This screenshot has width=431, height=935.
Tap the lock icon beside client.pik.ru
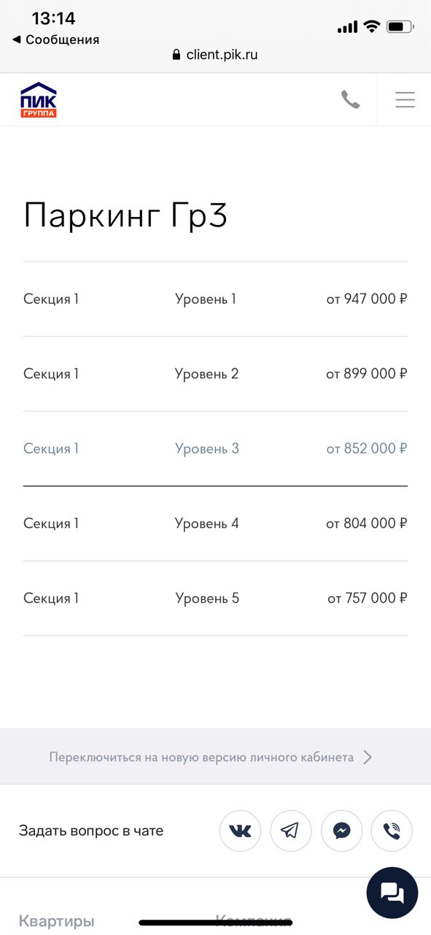coord(176,55)
